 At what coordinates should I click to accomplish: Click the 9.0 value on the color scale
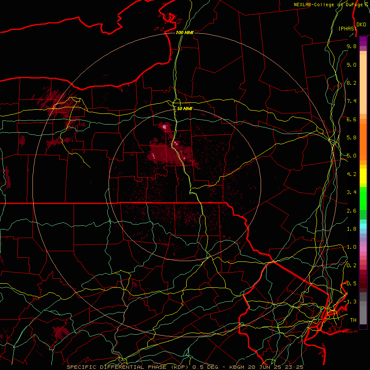tap(351, 65)
